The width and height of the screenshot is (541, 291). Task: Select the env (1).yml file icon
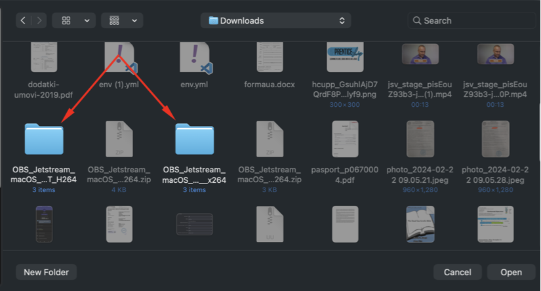[x=120, y=57]
